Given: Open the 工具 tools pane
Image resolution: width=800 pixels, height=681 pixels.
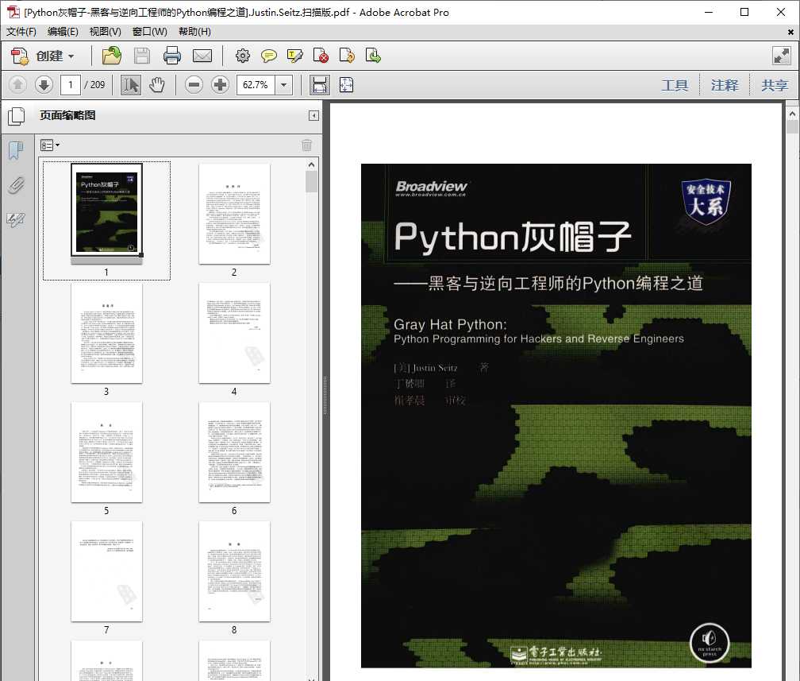Looking at the screenshot, I should tap(675, 85).
